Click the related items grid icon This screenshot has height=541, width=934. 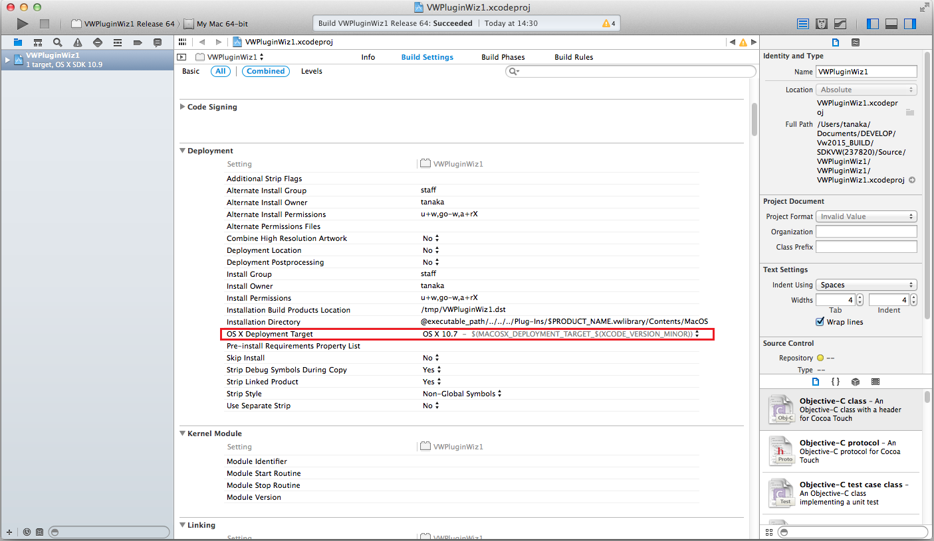182,41
